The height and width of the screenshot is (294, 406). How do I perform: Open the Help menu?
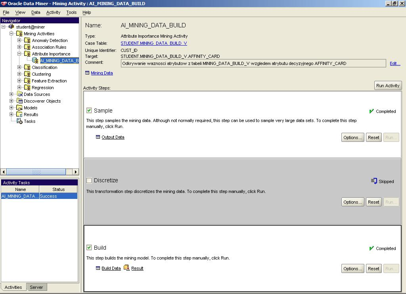87,12
